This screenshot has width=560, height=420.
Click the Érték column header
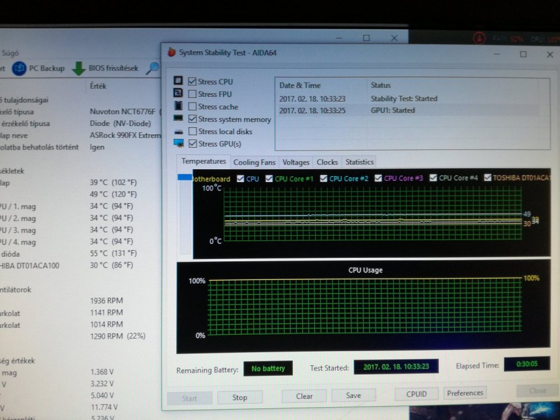point(98,86)
